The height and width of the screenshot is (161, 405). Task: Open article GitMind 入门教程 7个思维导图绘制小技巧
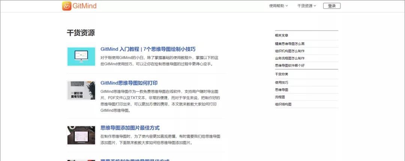tap(148, 49)
